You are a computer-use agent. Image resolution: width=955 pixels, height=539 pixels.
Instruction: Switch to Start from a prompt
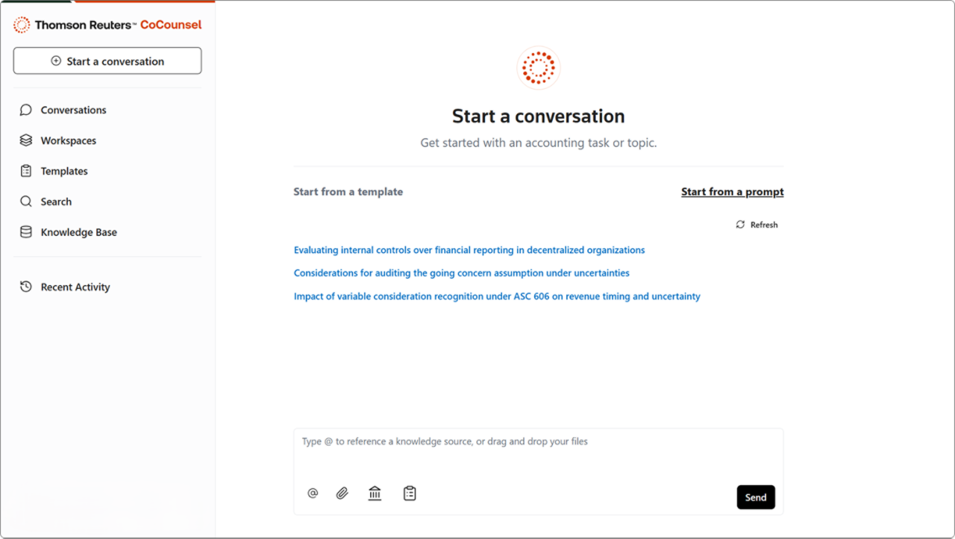pyautogui.click(x=732, y=192)
